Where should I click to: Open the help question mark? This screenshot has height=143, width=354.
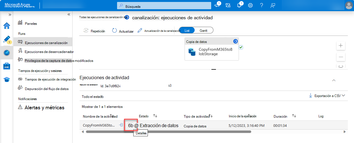pos(262,5)
